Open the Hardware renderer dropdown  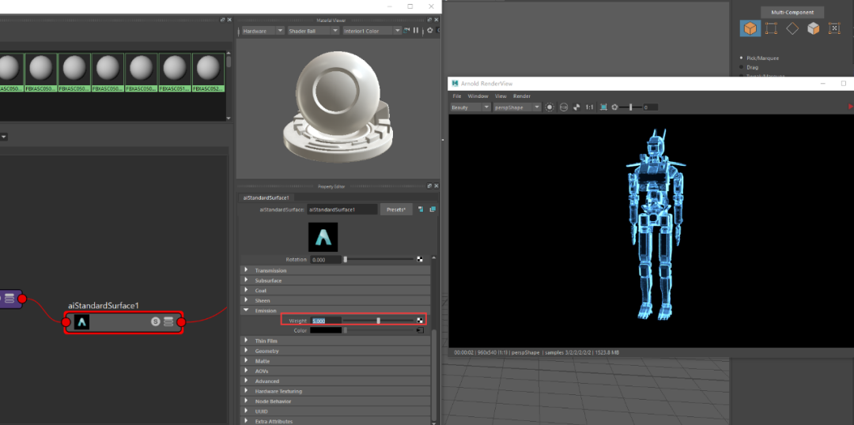click(x=262, y=31)
